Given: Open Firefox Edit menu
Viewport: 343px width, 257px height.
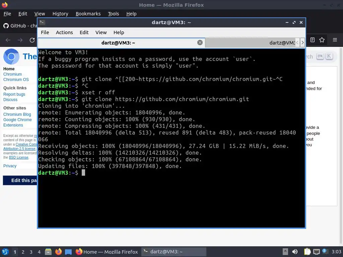Looking at the screenshot, I should (23, 14).
